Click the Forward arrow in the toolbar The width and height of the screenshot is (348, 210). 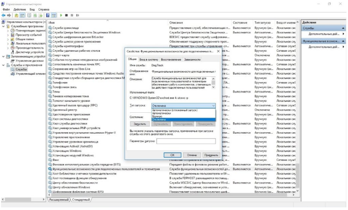coord(9,15)
